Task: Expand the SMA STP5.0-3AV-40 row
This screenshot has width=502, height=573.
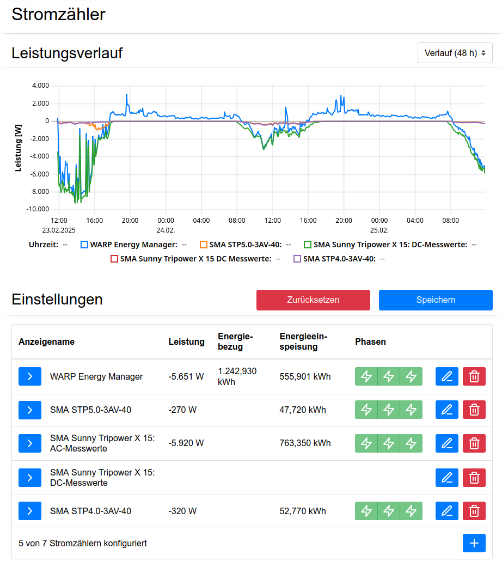Action: pos(30,410)
